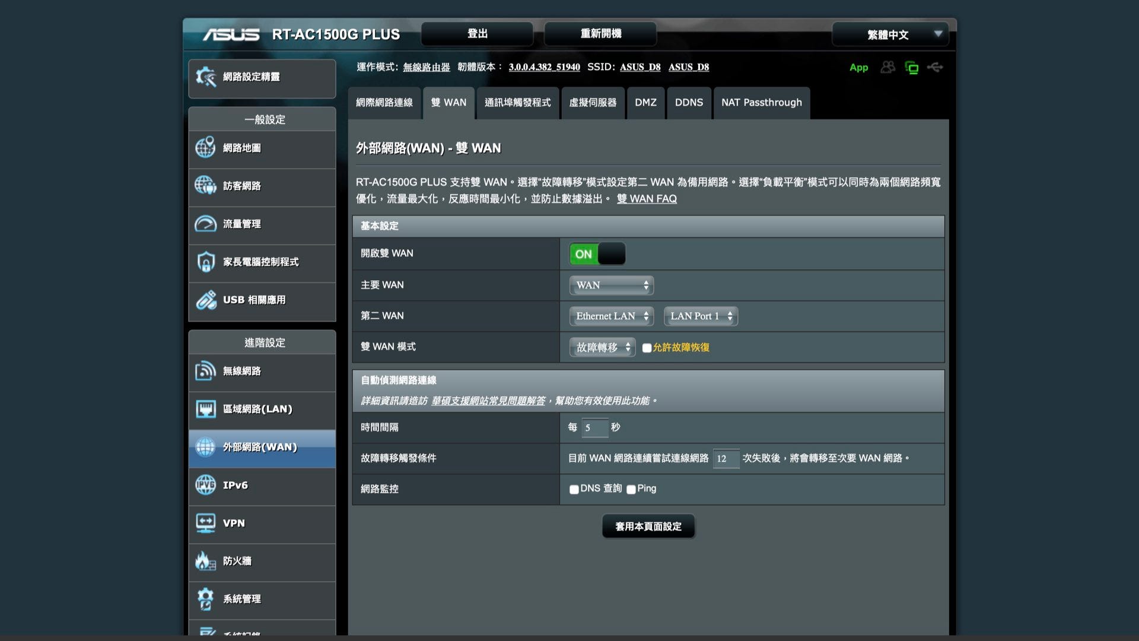
Task: Switch to the 網際網路連線 tab
Action: (x=384, y=103)
